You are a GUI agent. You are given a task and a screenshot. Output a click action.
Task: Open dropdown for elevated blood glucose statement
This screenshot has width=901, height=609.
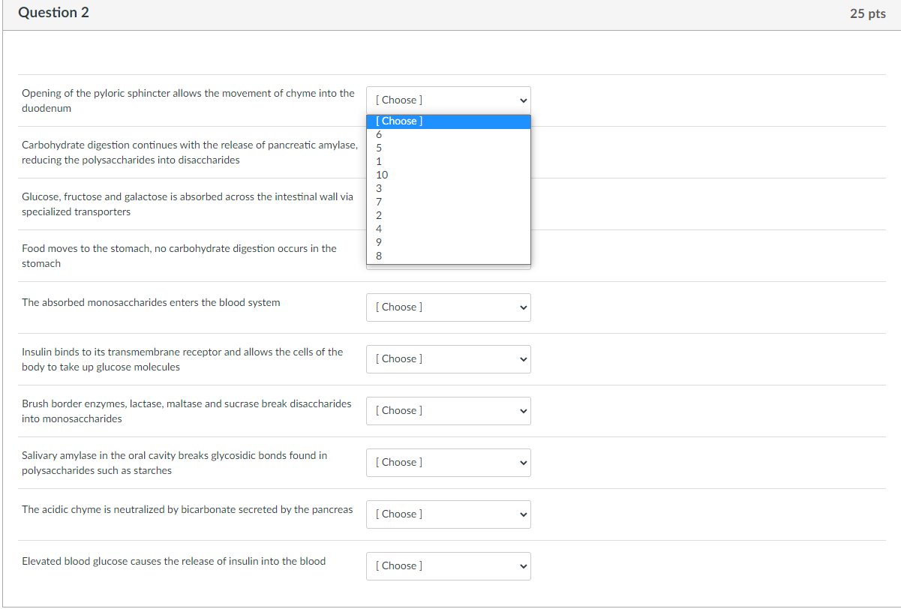(x=448, y=565)
